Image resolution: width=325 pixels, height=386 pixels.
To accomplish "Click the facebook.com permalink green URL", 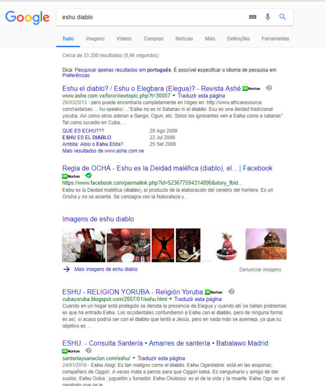I will [x=152, y=183].
